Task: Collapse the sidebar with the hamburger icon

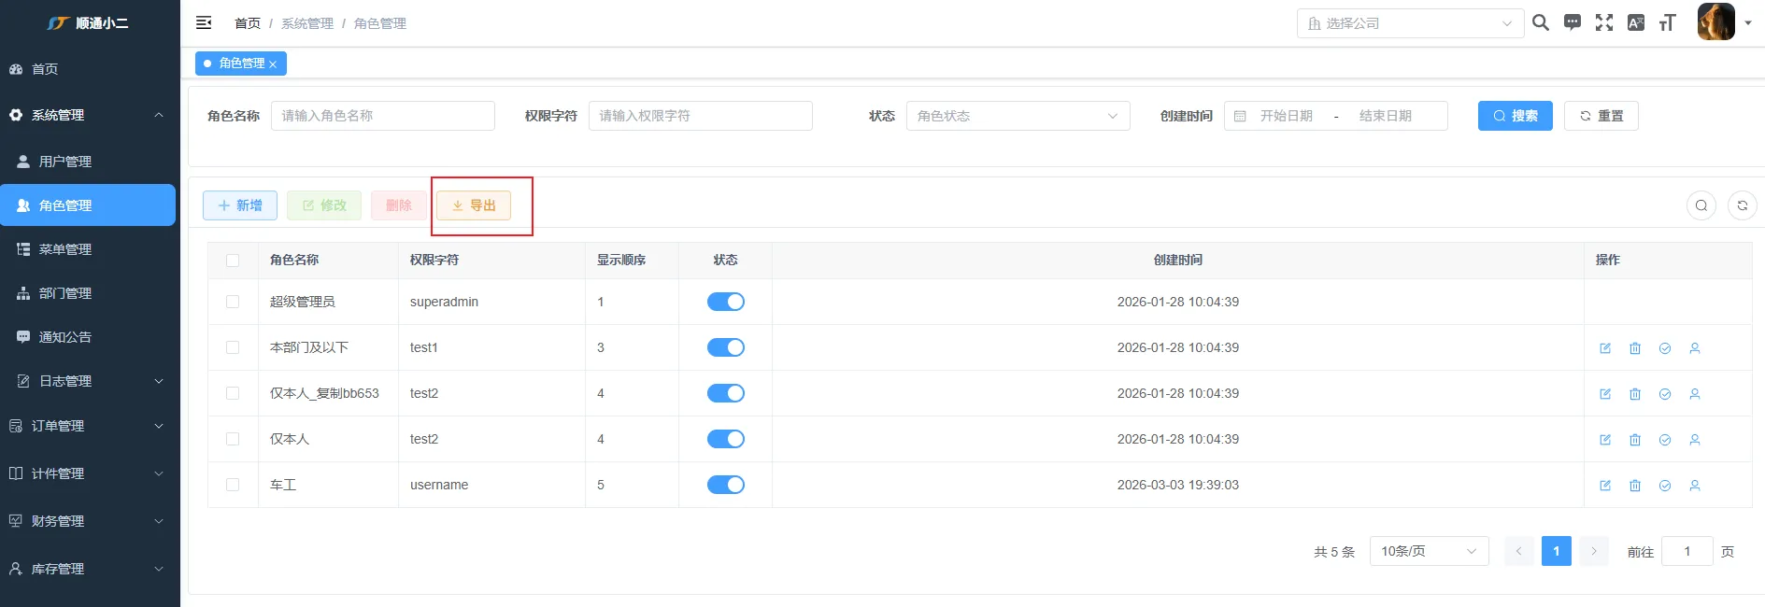Action: pos(204,22)
